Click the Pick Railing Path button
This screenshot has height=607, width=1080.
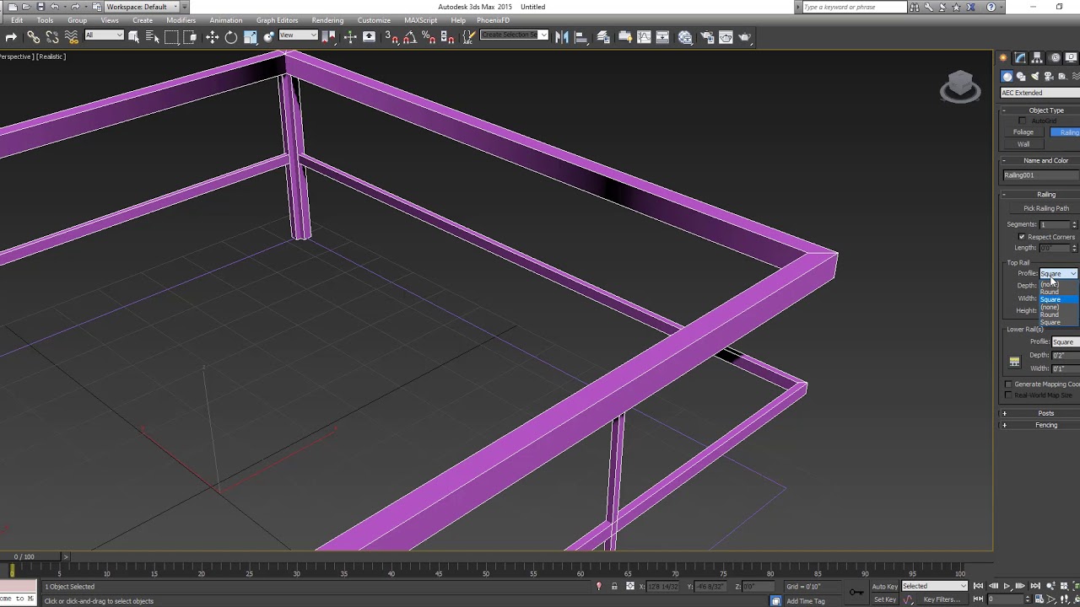click(1046, 208)
